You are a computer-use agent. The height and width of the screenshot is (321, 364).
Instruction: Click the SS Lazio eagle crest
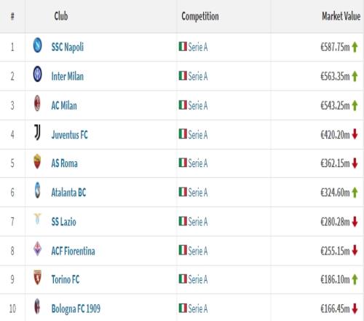(37, 219)
